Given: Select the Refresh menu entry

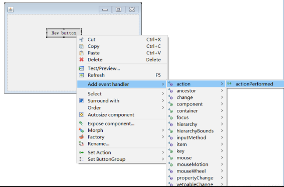Looking at the screenshot, I should click(x=122, y=75).
